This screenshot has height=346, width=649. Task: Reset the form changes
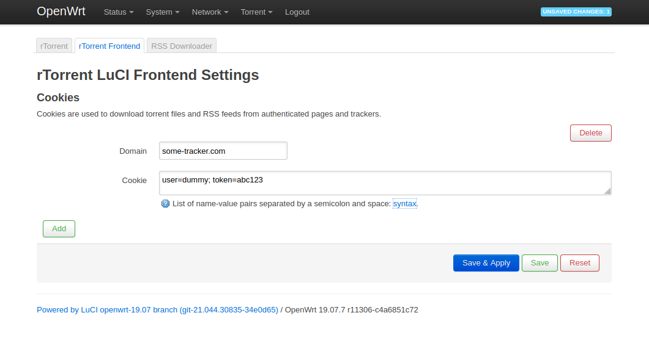pyautogui.click(x=579, y=263)
